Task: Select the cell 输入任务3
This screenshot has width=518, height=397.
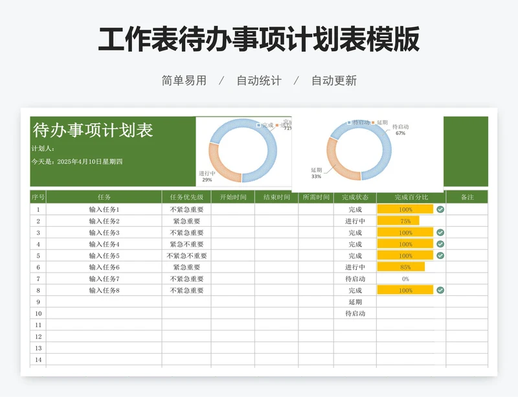Action: (104, 233)
